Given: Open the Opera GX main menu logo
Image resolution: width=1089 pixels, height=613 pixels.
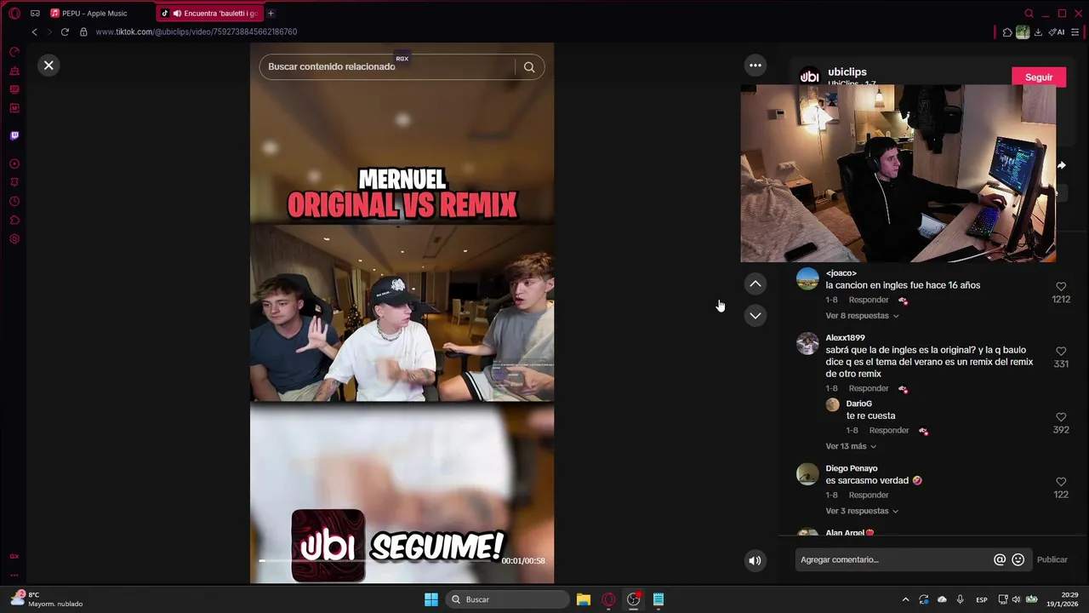Looking at the screenshot, I should click(14, 13).
